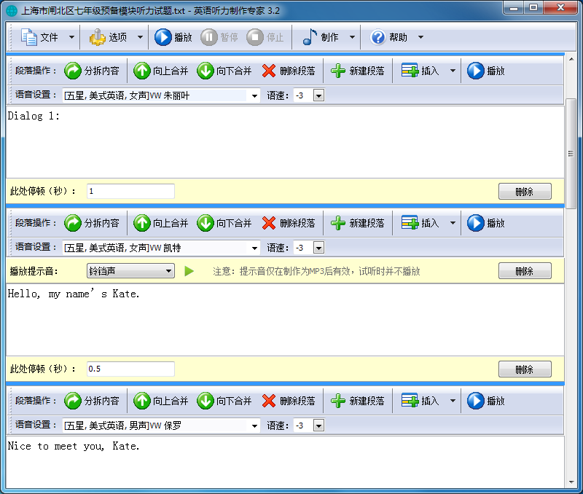Viewport: 583px width, 494px height.
Task: Click 分拆内容 in first paragraph toolbar
Action: 92,71
